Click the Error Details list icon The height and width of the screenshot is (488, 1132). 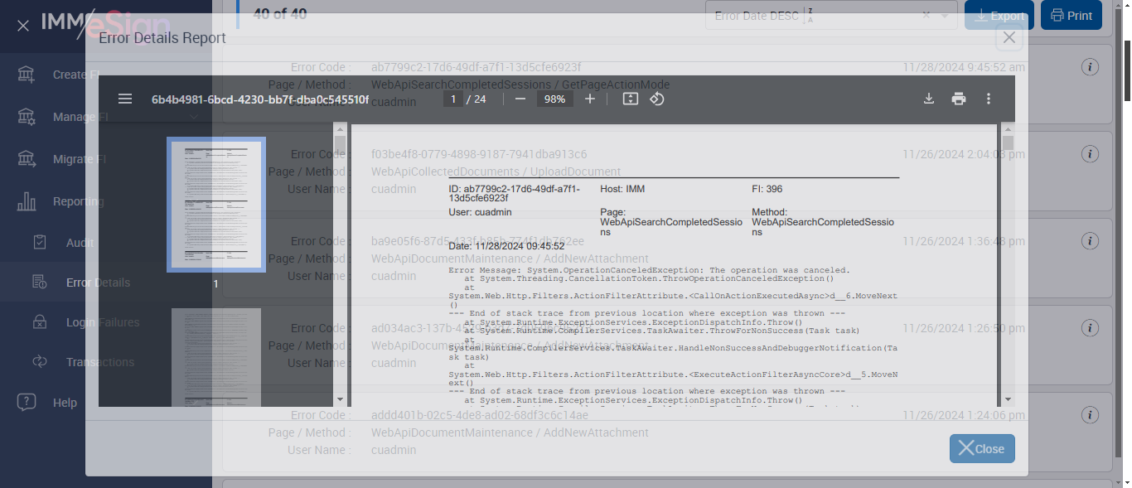tap(40, 283)
